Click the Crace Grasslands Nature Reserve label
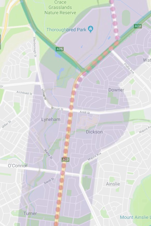151x226 pixels. click(x=60, y=7)
